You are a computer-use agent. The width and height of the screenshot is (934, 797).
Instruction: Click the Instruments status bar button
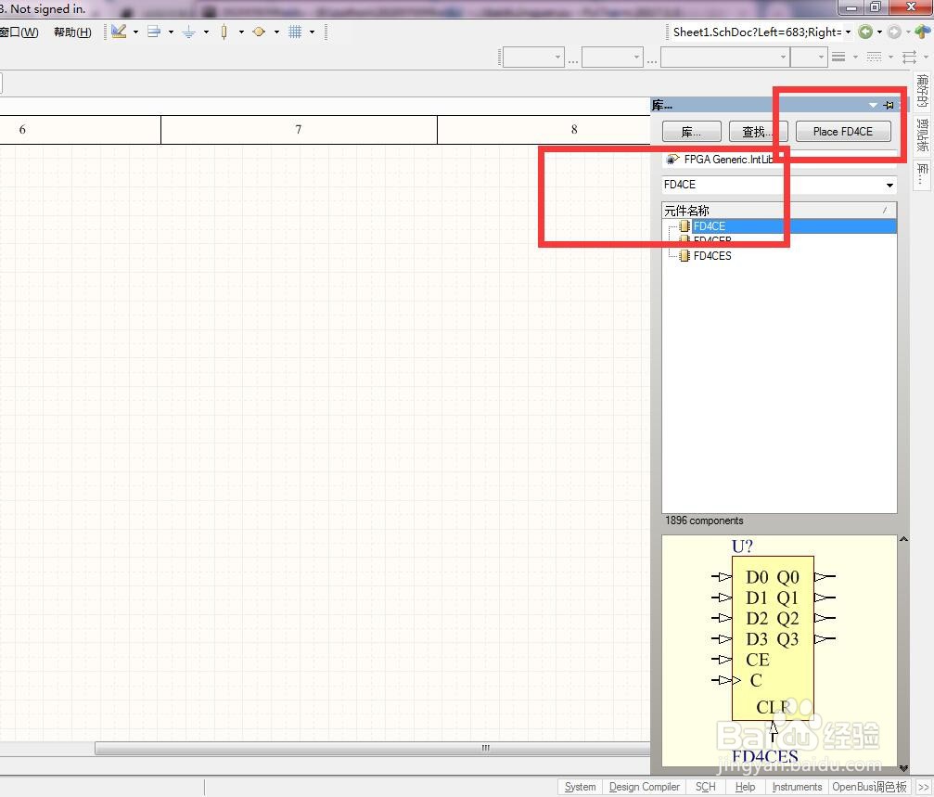pyautogui.click(x=797, y=787)
